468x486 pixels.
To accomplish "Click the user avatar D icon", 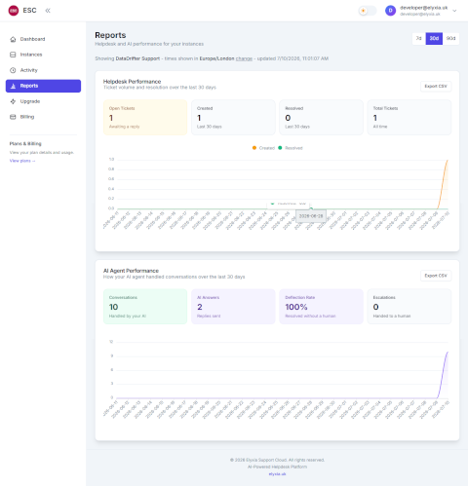I will point(390,11).
